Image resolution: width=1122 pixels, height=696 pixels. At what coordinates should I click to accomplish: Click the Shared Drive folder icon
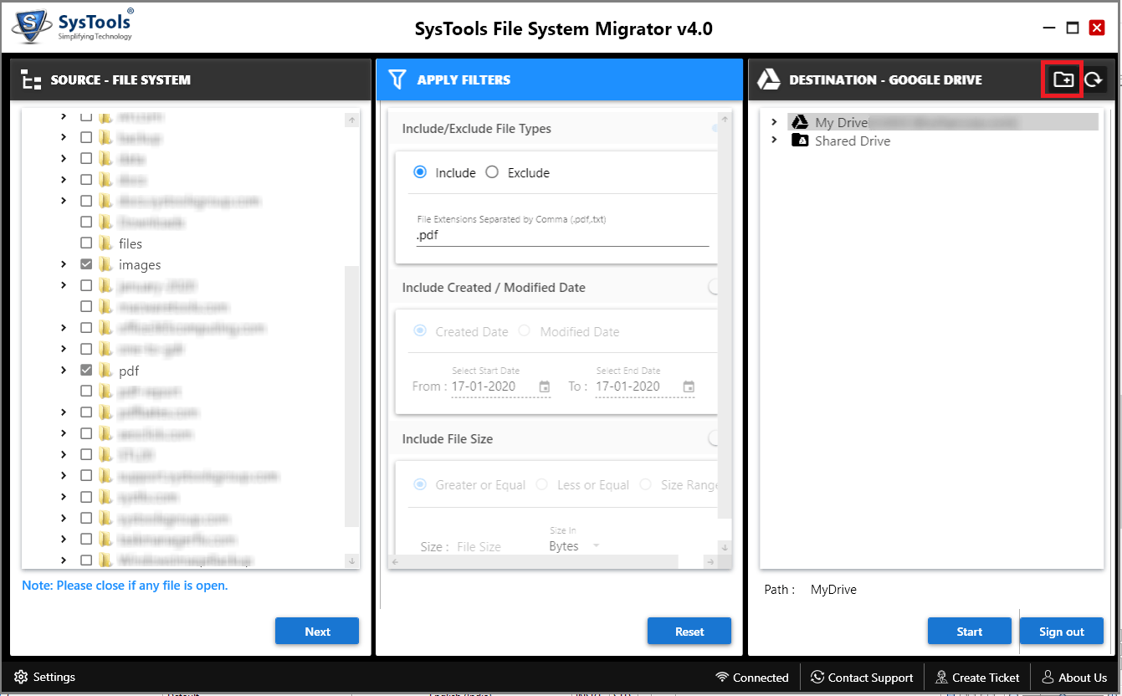(x=800, y=141)
